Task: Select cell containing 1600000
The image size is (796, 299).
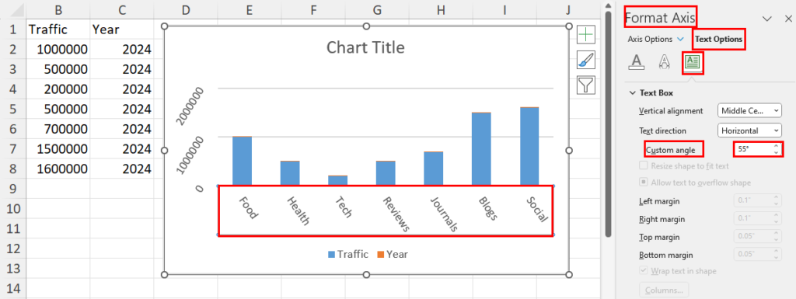Action: pyautogui.click(x=58, y=169)
